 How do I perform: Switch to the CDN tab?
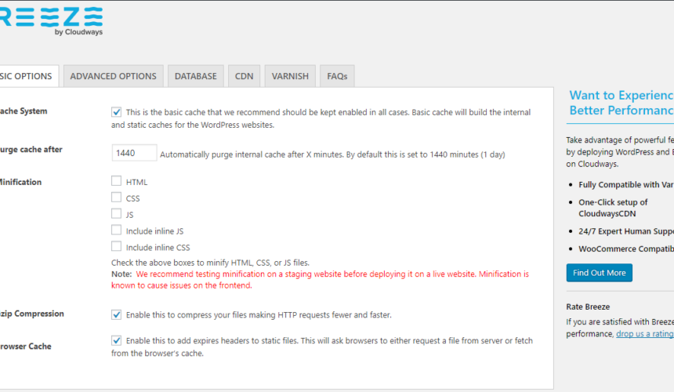tap(245, 76)
